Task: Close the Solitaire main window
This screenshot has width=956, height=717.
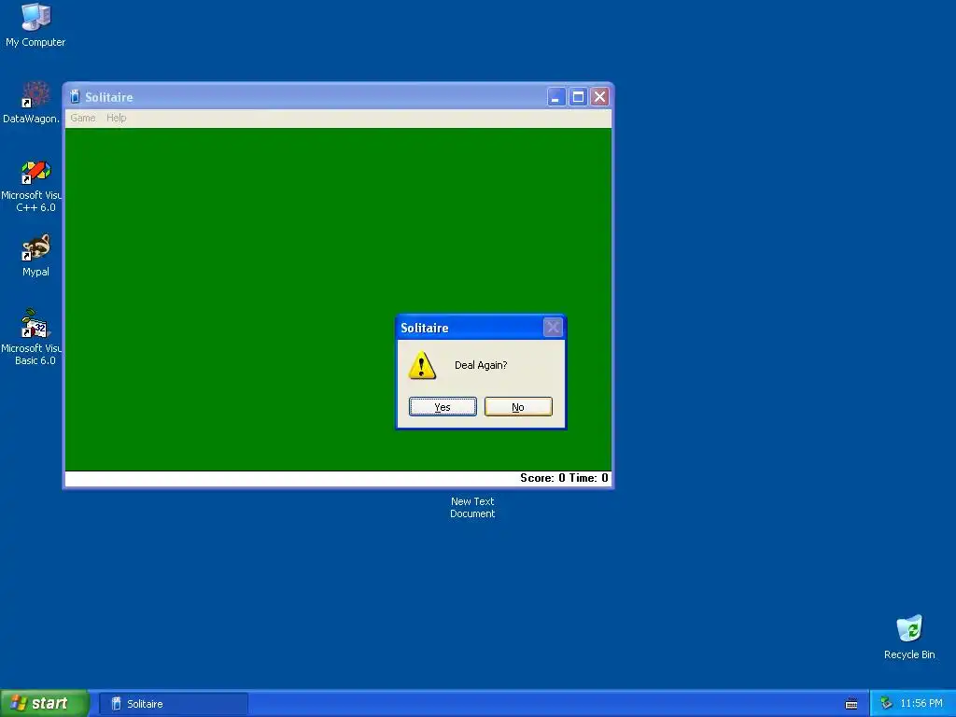Action: click(600, 97)
